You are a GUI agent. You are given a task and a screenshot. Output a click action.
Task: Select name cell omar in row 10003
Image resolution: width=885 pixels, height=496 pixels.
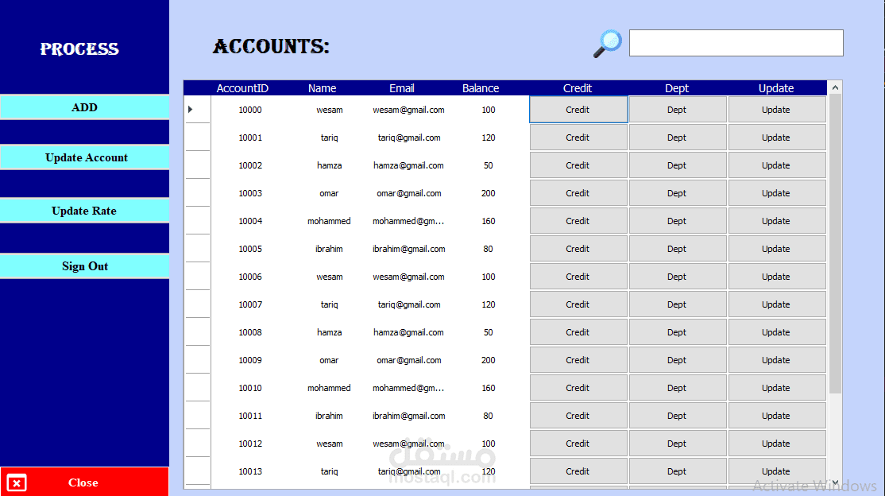(x=329, y=193)
